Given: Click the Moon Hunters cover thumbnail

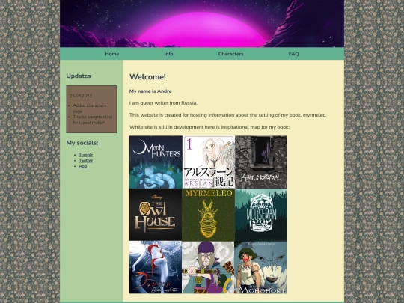Looking at the screenshot, I should click(156, 162).
